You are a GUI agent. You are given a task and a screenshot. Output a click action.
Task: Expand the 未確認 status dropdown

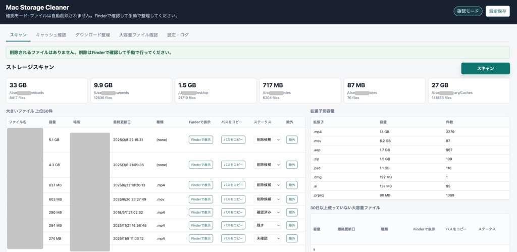(267, 238)
